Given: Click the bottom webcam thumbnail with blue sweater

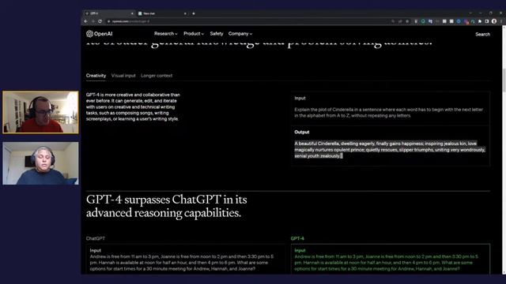Looking at the screenshot, I should coord(40,163).
